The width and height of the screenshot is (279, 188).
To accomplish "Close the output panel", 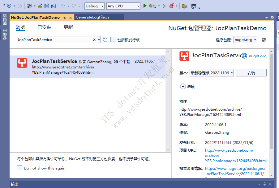I will click(x=270, y=184).
